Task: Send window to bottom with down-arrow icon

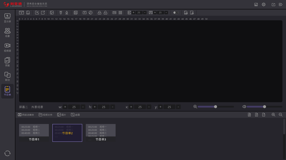Action: pyautogui.click(x=67, y=13)
